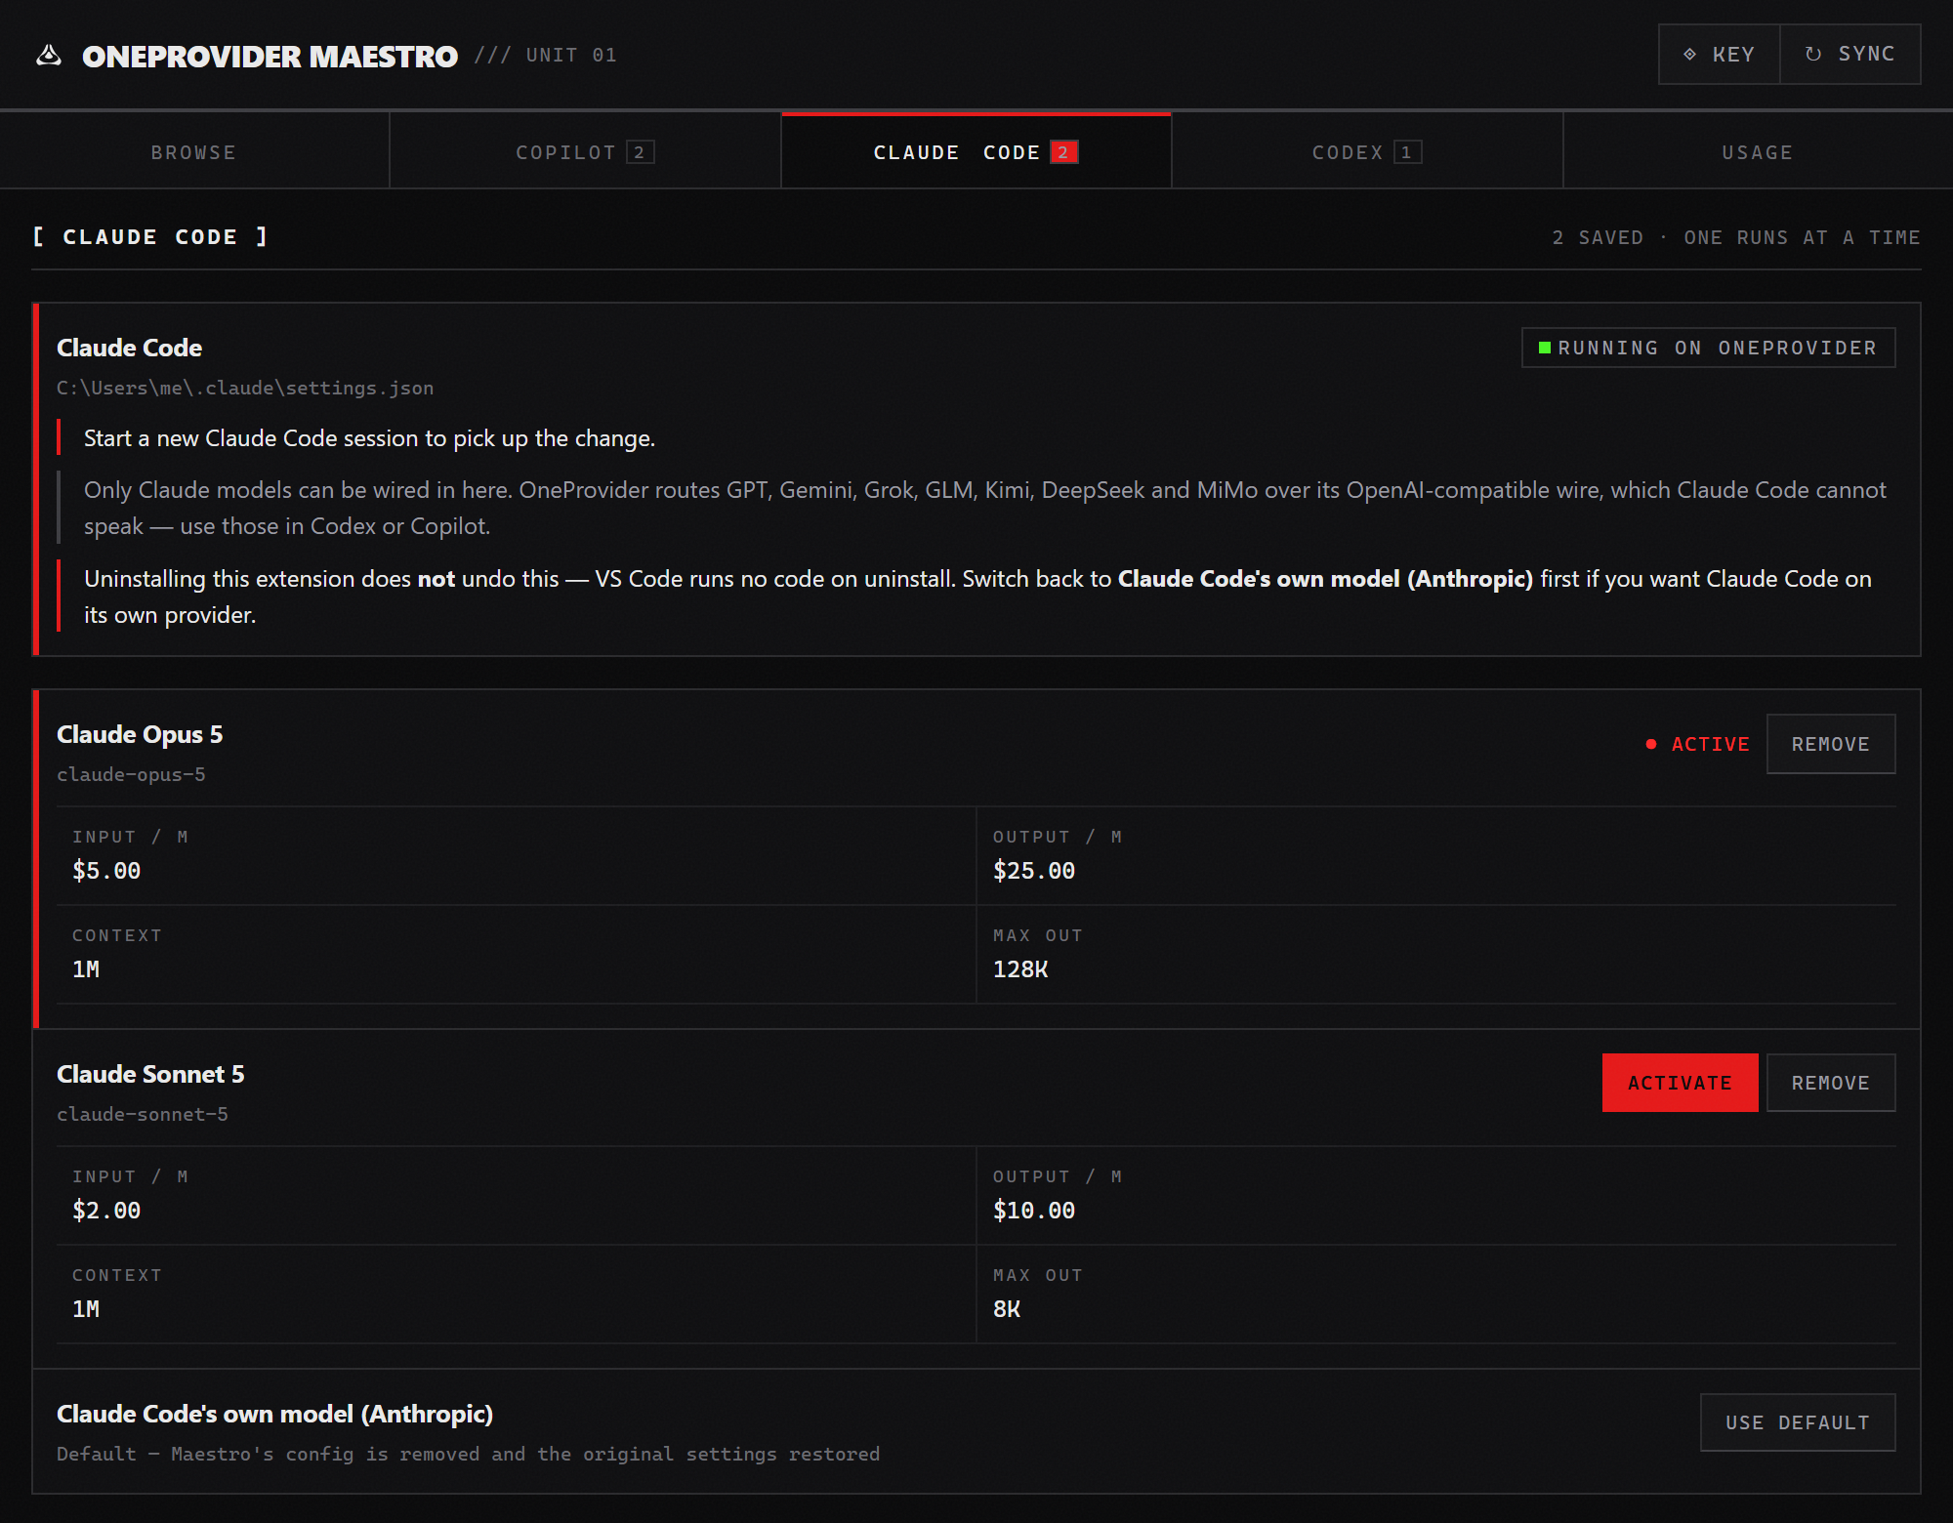The width and height of the screenshot is (1953, 1523).
Task: Click the claude-sonnet-5 model id
Action: [x=143, y=1114]
